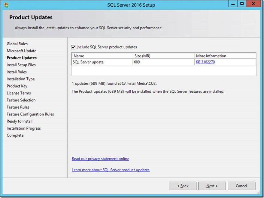264x198 pixels.
Task: Click the updates found at C:\InstallMedia\CU2 text
Action: [x=114, y=83]
